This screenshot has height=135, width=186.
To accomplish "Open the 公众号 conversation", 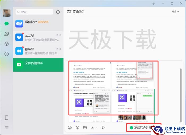I will (38, 37).
